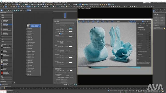Image resolution: width=166 pixels, height=93 pixels.
Task: Switch to the History tab in frame buffer
Action: (144, 23)
